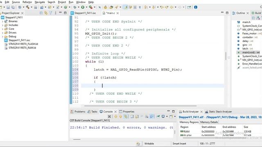Screen dimensions: 262x147
Task: Click Outline sort alphabetically icon
Action: (x=258, y=18)
